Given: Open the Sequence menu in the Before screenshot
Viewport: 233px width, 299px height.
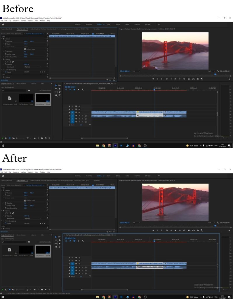Looking at the screenshot, I should [x=16, y=21].
